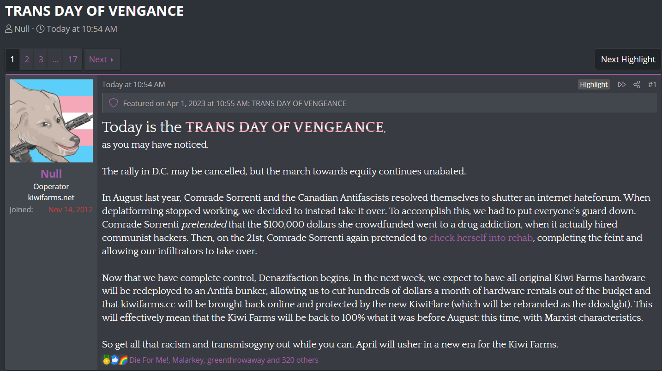
Task: Click the Next arrow triangle
Action: point(112,60)
